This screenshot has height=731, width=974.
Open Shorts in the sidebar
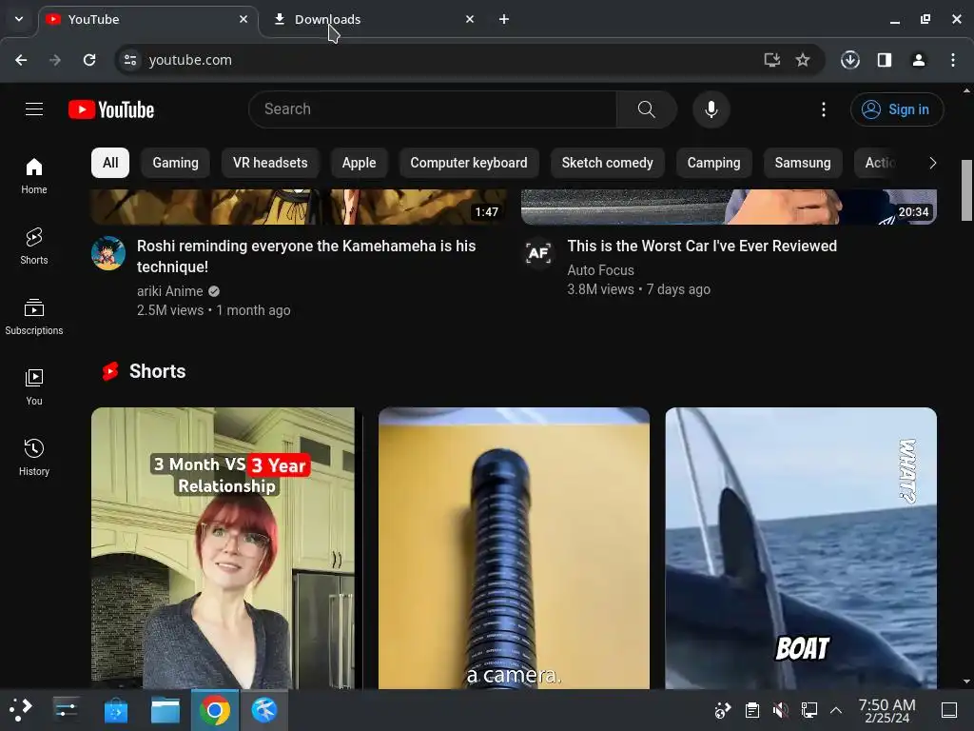[x=34, y=247]
